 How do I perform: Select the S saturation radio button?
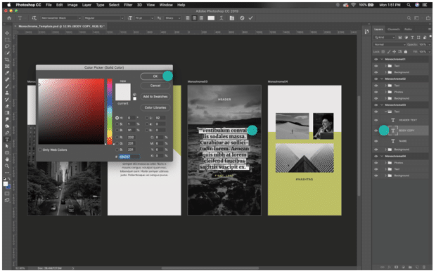(x=117, y=124)
